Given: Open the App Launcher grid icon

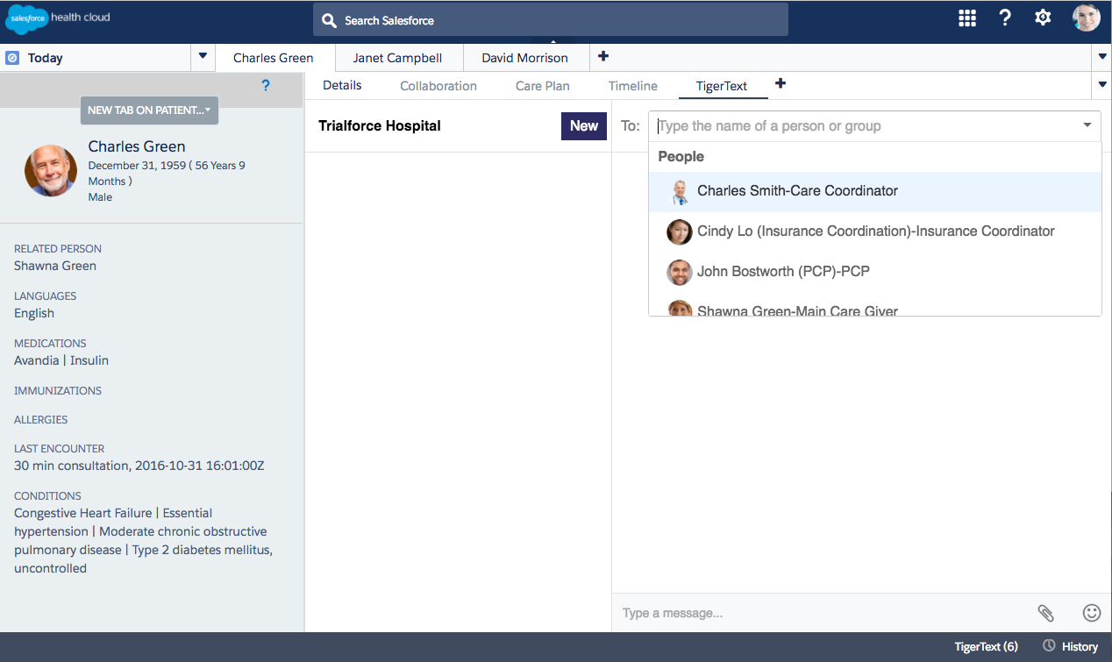Looking at the screenshot, I should pyautogui.click(x=966, y=17).
